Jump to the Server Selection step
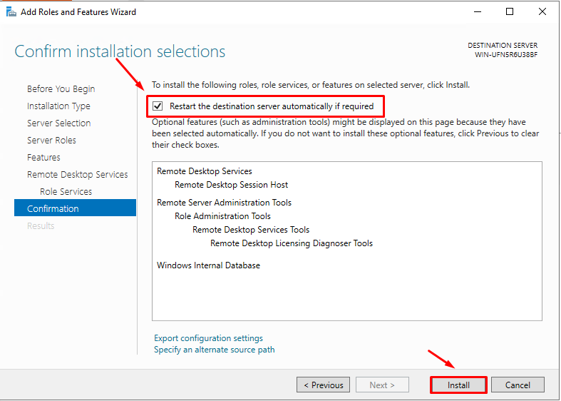 (58, 123)
